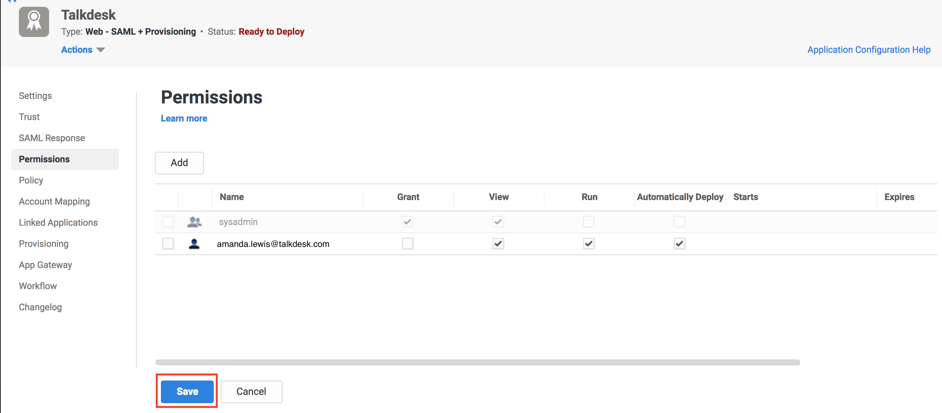Open Application Configuration Help link
Screen dimensions: 942x413
pyautogui.click(x=869, y=50)
